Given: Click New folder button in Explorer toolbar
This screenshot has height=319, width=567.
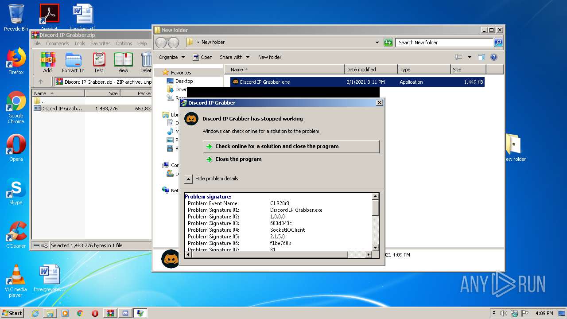Looking at the screenshot, I should (x=270, y=57).
